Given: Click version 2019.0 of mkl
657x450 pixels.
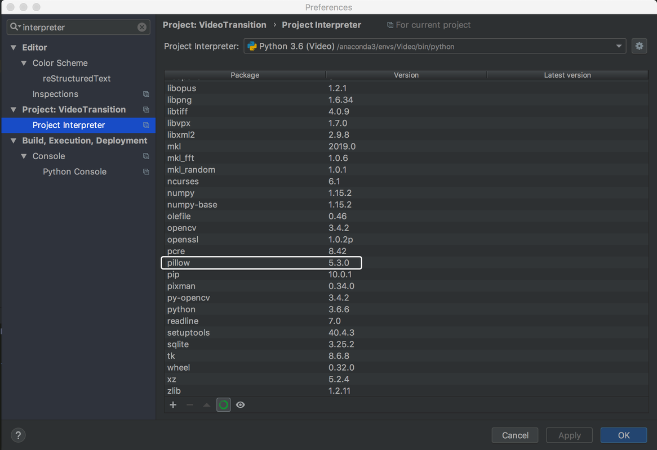Looking at the screenshot, I should [342, 146].
